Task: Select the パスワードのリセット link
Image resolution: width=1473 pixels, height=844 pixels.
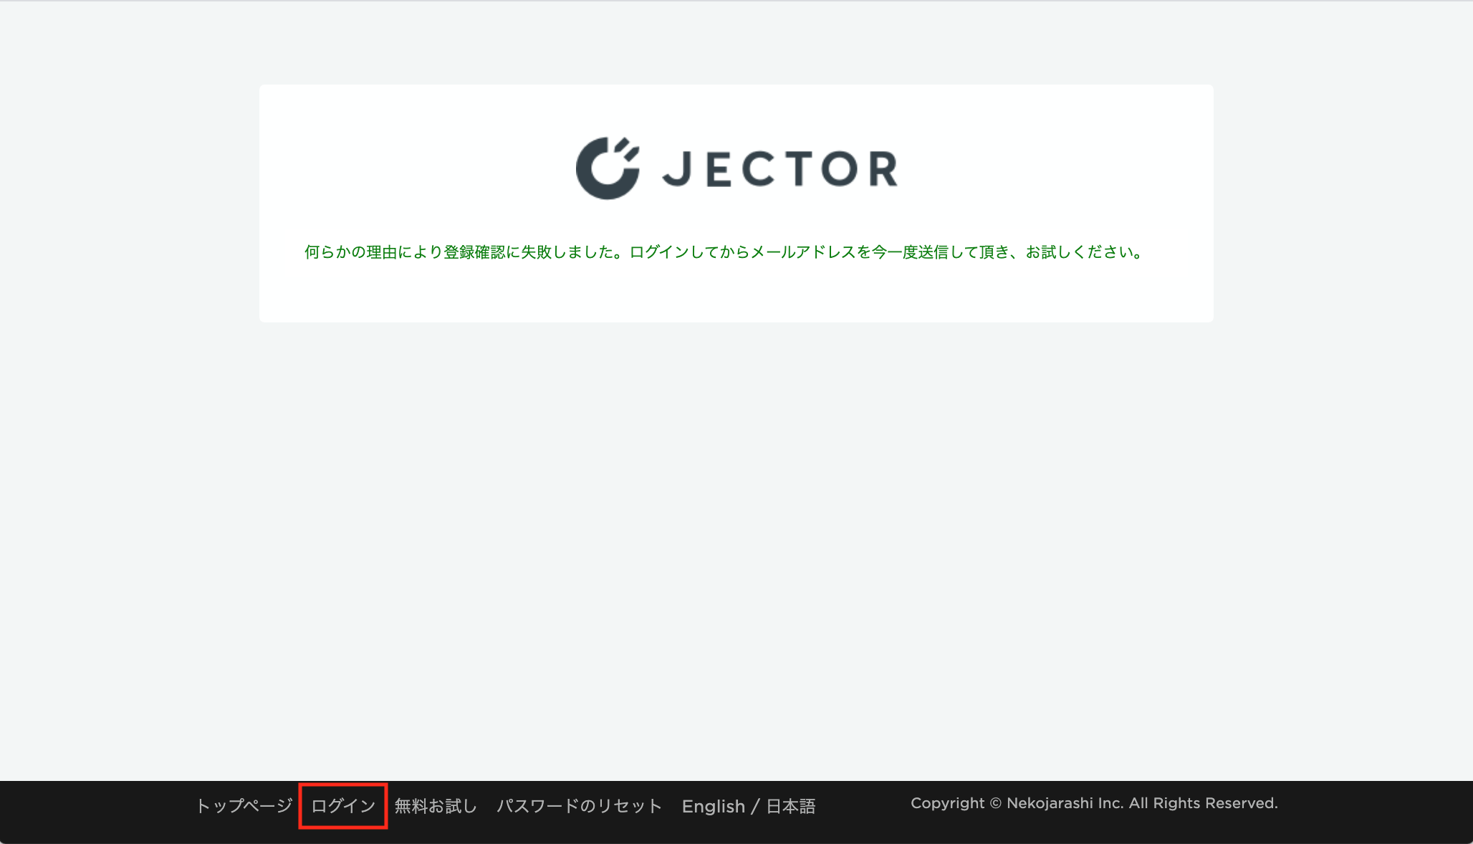Action: coord(580,806)
